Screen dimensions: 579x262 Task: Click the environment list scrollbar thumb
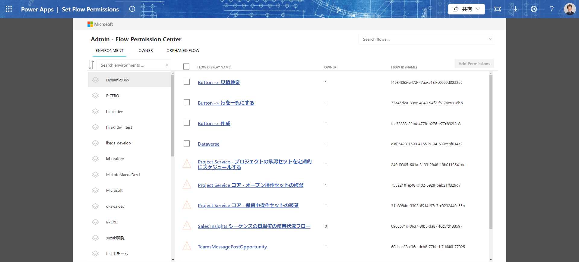[173, 115]
